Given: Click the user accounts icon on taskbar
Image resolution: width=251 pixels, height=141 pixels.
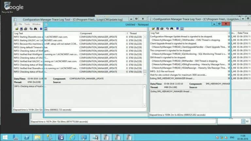Looking at the screenshot, I should 61,137.
